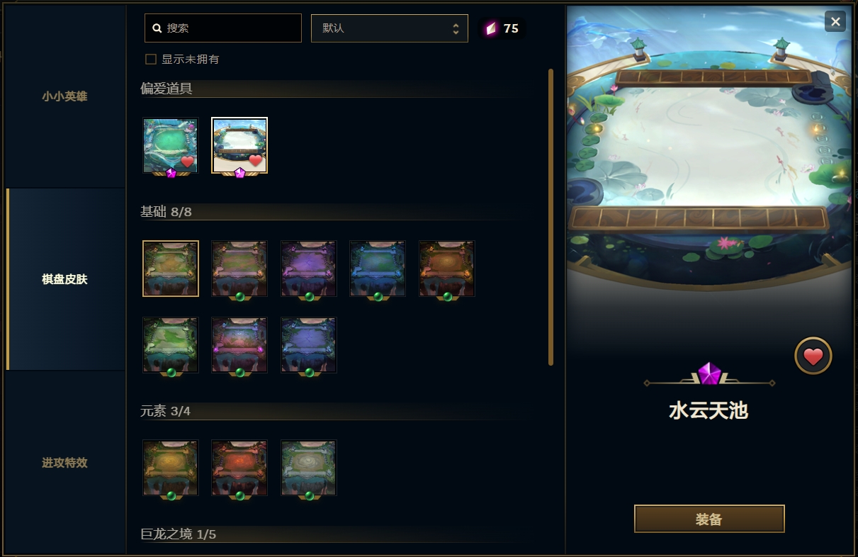Image resolution: width=858 pixels, height=557 pixels.
Task: Enable the 显示未拥有 checkbox
Action: point(151,60)
